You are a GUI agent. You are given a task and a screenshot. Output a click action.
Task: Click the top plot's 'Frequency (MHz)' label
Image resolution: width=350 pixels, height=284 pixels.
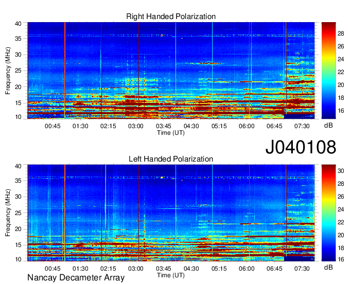click(x=8, y=70)
